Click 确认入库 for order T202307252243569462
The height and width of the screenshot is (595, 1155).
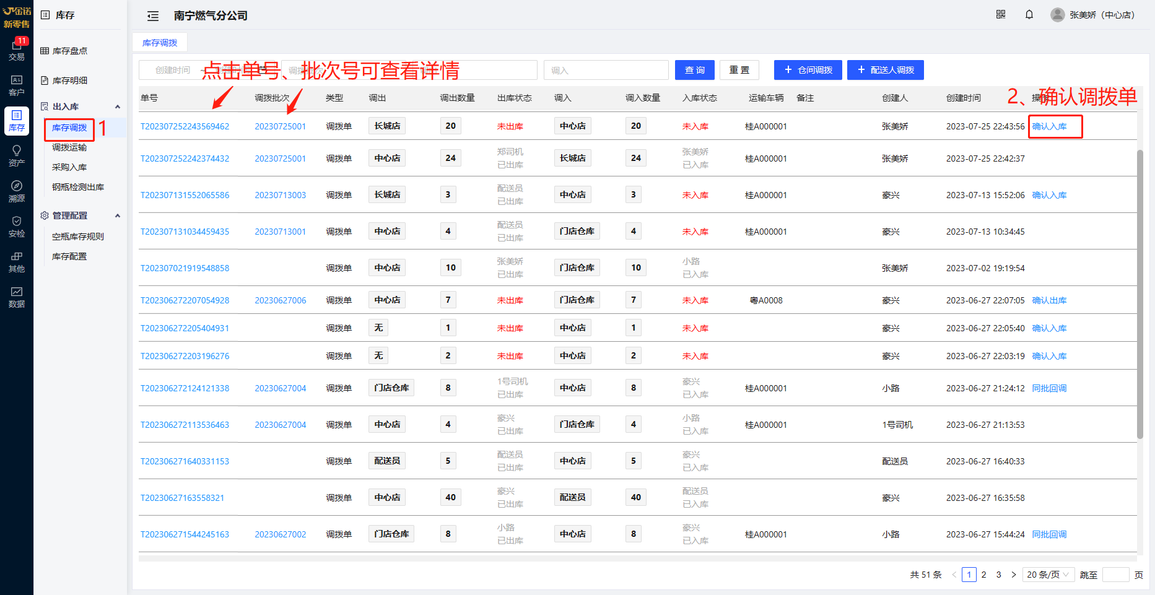[x=1049, y=126]
